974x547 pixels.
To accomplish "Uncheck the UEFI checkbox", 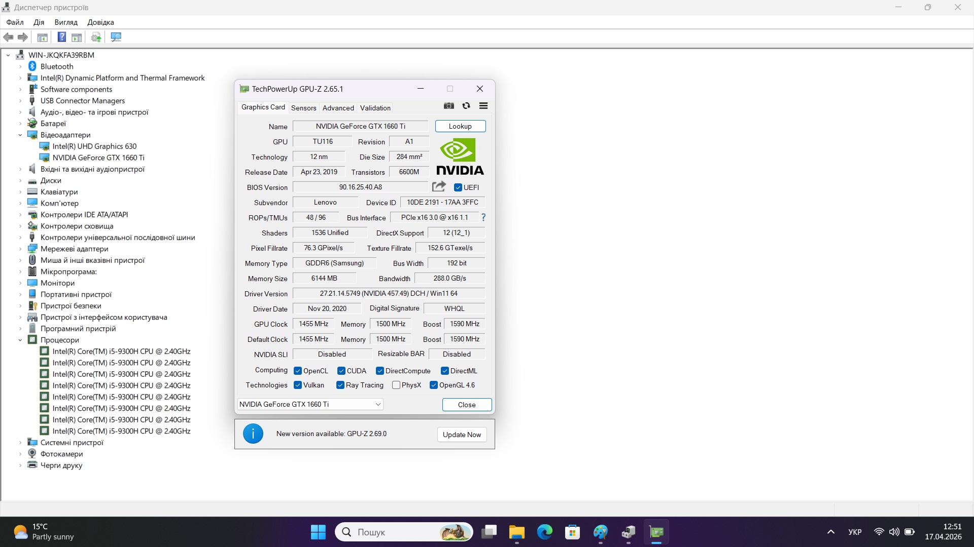I will click(x=458, y=187).
